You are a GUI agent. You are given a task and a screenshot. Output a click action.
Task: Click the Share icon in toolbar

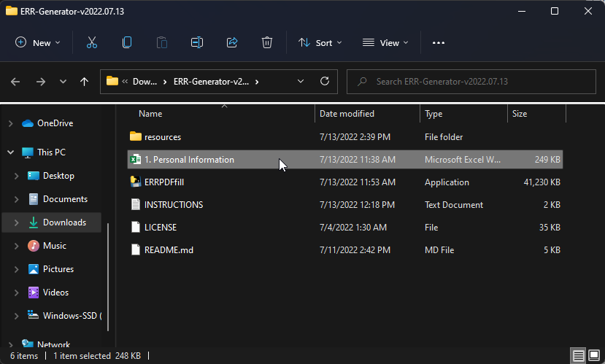232,42
